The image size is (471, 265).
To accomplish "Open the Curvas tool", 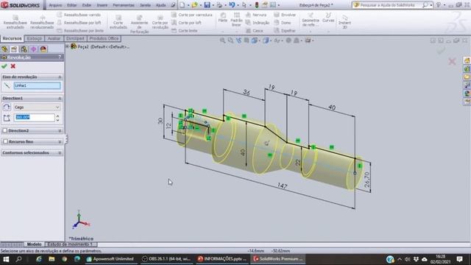I will click(x=328, y=18).
